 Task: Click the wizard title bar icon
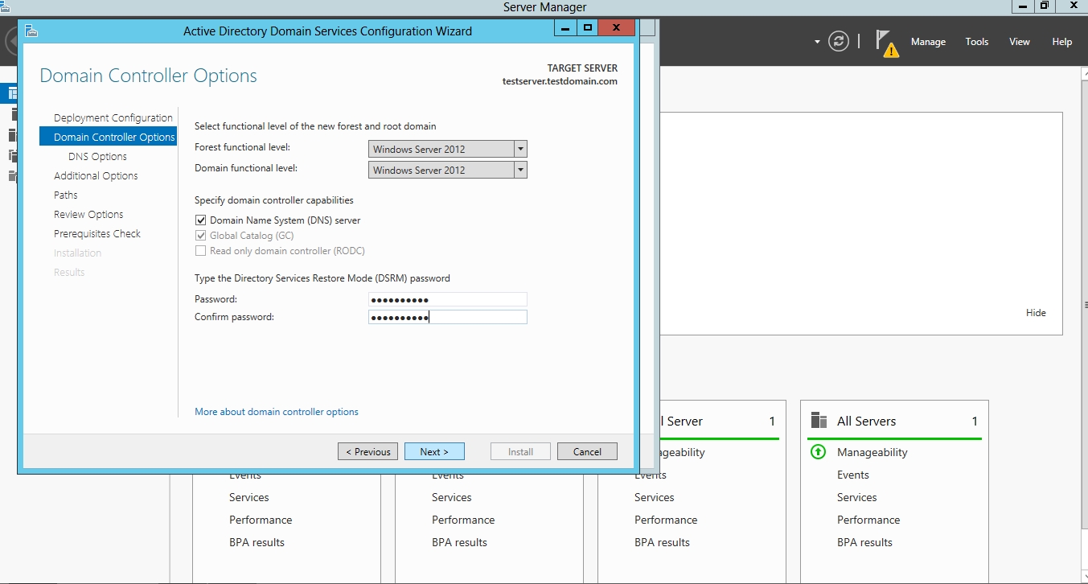[x=31, y=31]
